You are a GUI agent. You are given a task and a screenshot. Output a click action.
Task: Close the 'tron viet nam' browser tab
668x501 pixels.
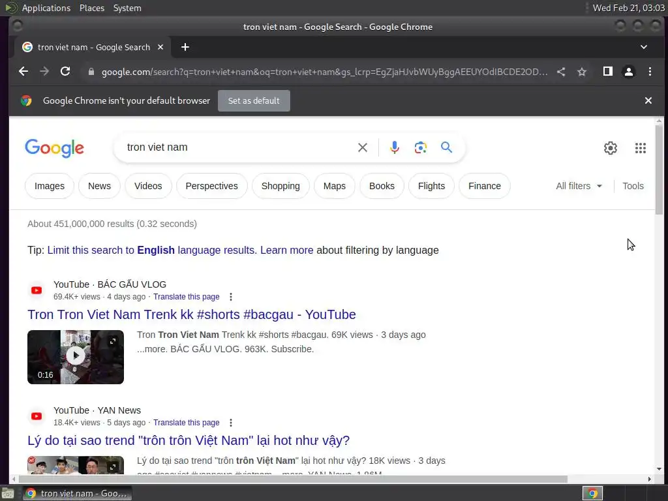[160, 47]
